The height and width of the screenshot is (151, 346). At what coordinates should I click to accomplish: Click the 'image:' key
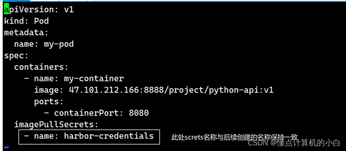(49, 90)
